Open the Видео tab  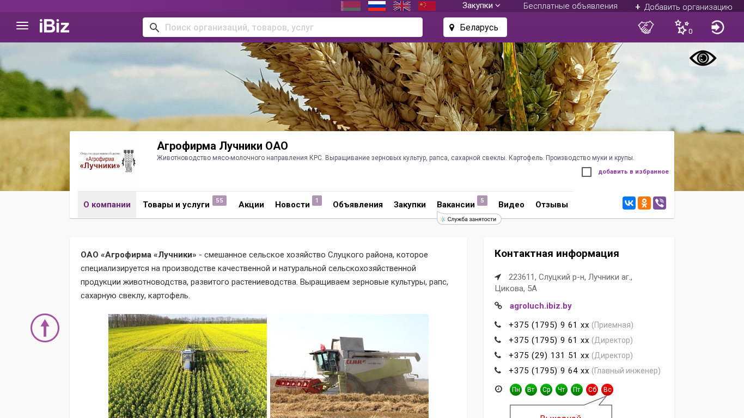coord(511,205)
